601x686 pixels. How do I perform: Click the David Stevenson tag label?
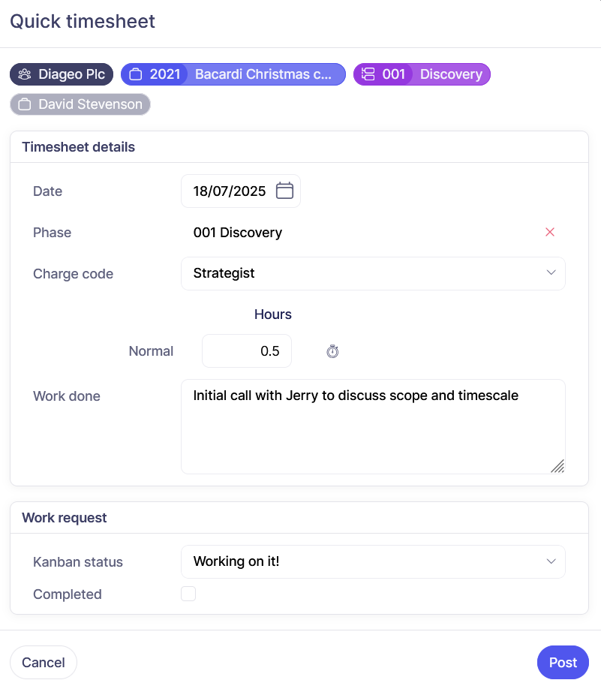[x=90, y=104]
